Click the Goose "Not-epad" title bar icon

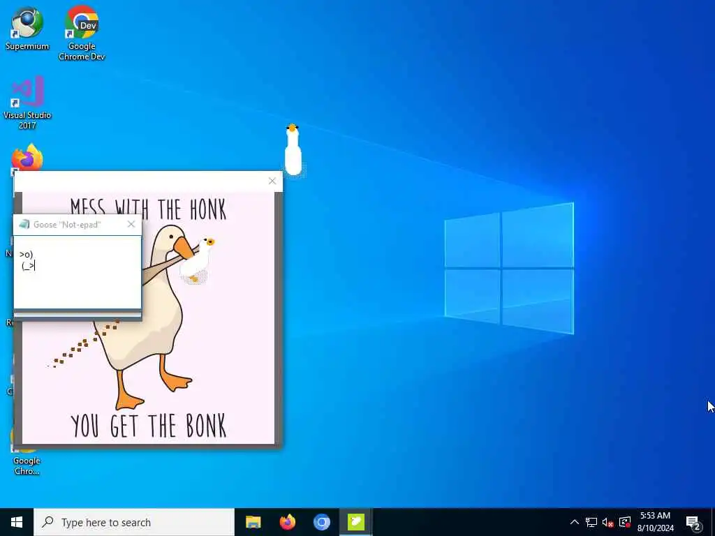click(24, 224)
